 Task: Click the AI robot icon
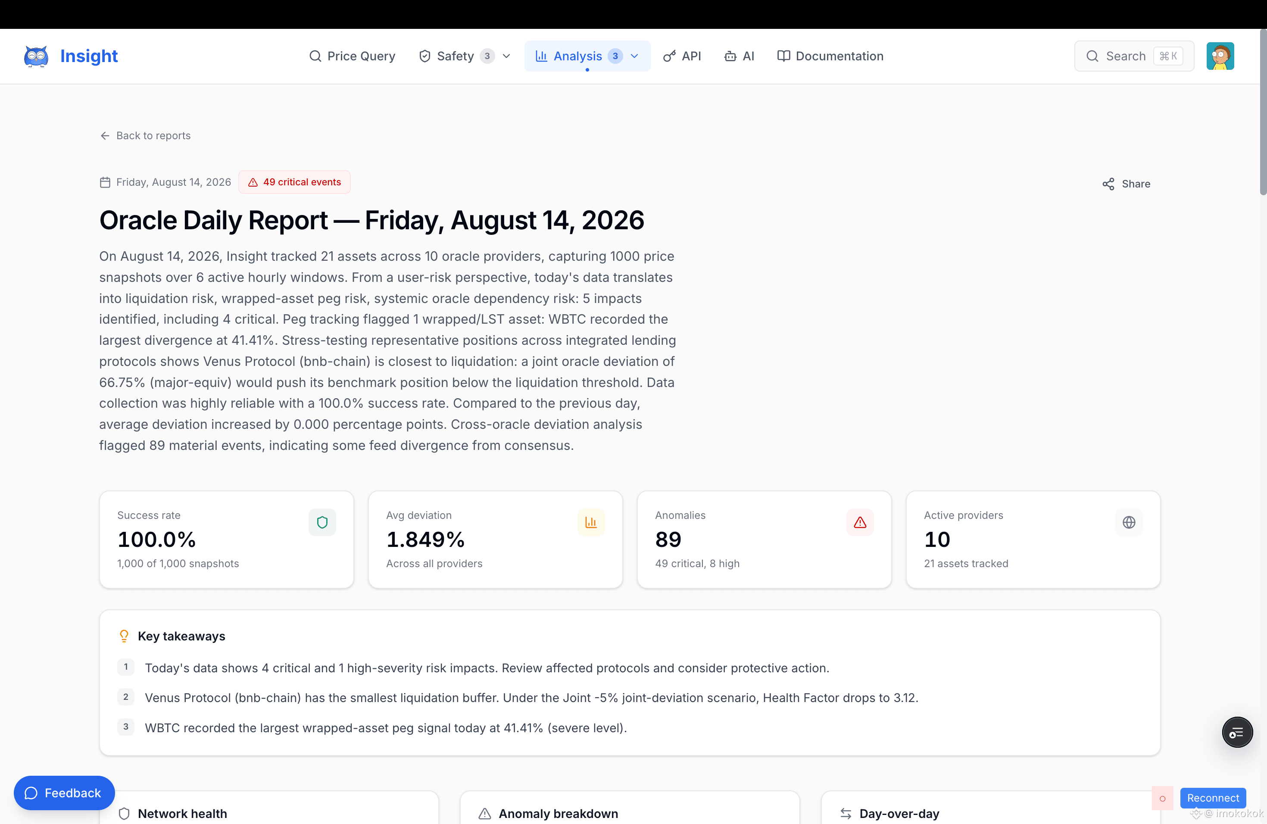730,56
